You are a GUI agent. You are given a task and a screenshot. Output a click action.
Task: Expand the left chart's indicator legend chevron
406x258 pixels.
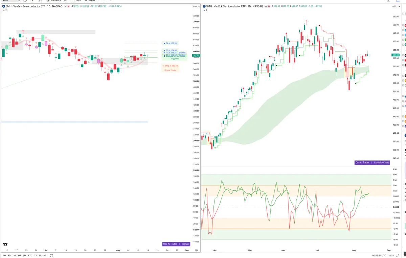point(5,10)
